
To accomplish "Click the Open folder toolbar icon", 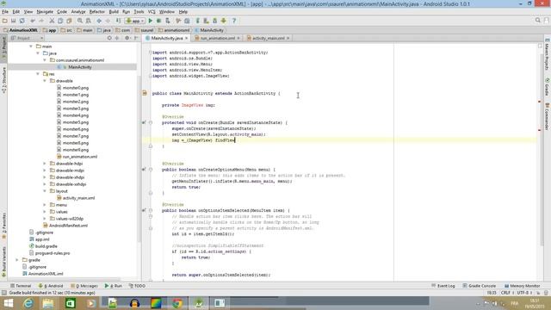I will pyautogui.click(x=5, y=21).
